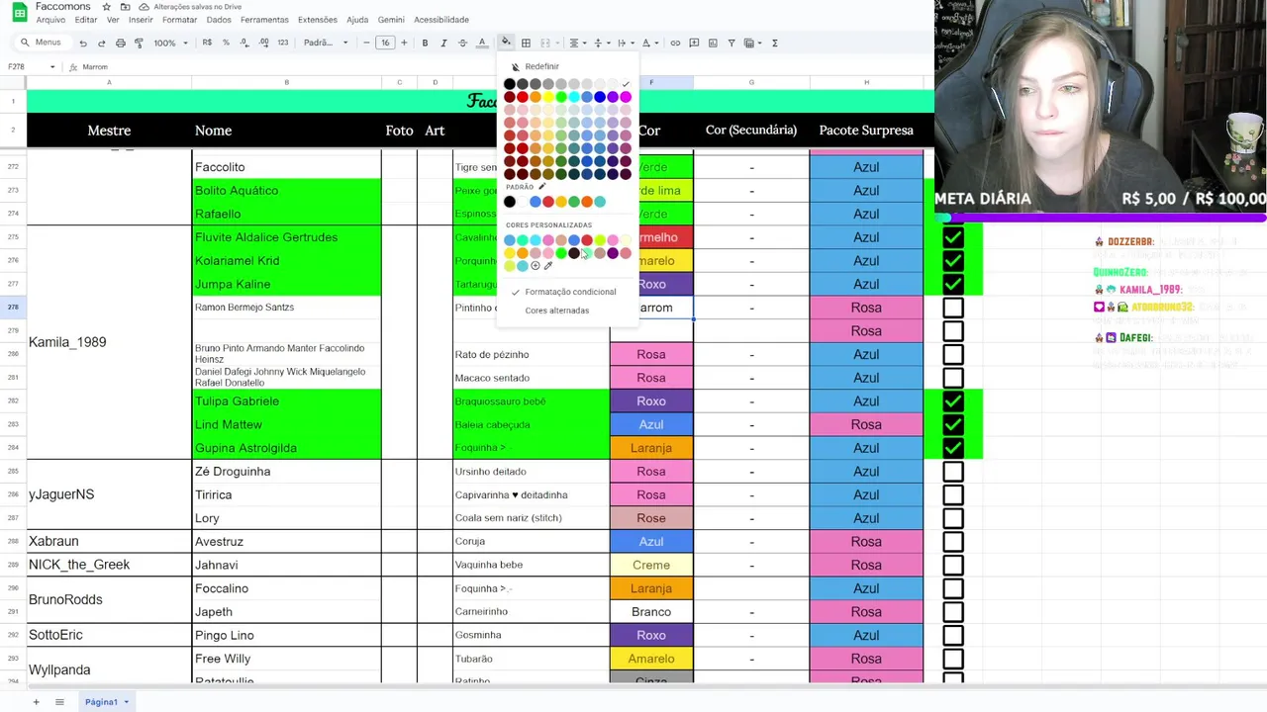Click the Insert comment icon

click(694, 43)
